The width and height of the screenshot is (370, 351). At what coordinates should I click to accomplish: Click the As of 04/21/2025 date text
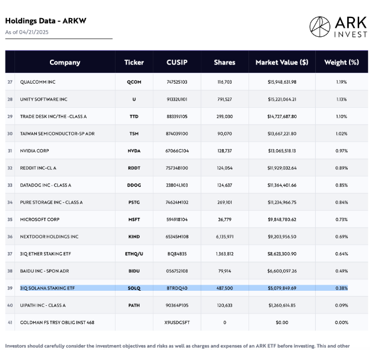[27, 32]
